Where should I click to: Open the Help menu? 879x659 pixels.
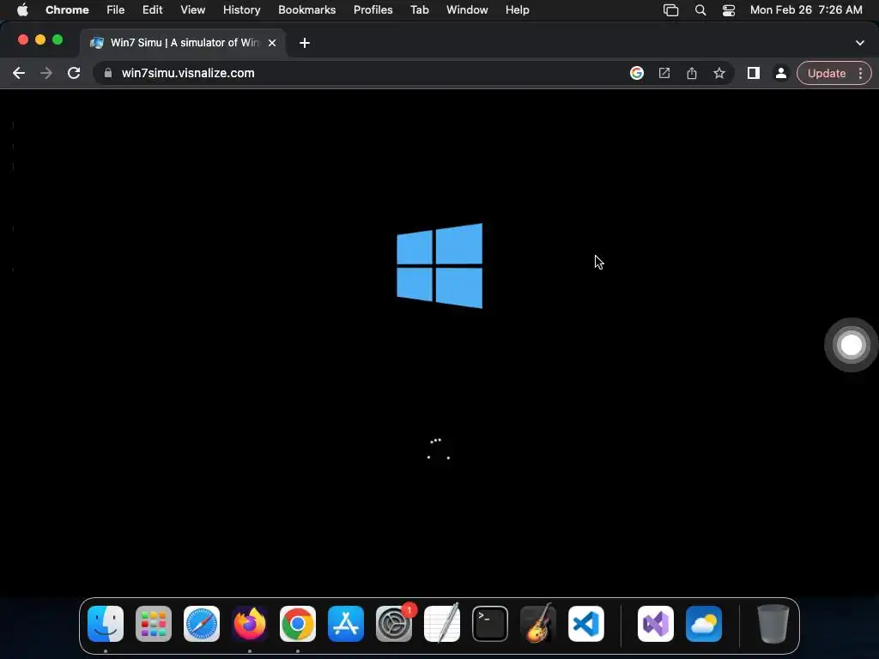point(517,10)
